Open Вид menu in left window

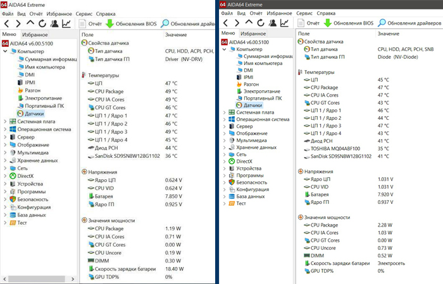[x=21, y=14]
